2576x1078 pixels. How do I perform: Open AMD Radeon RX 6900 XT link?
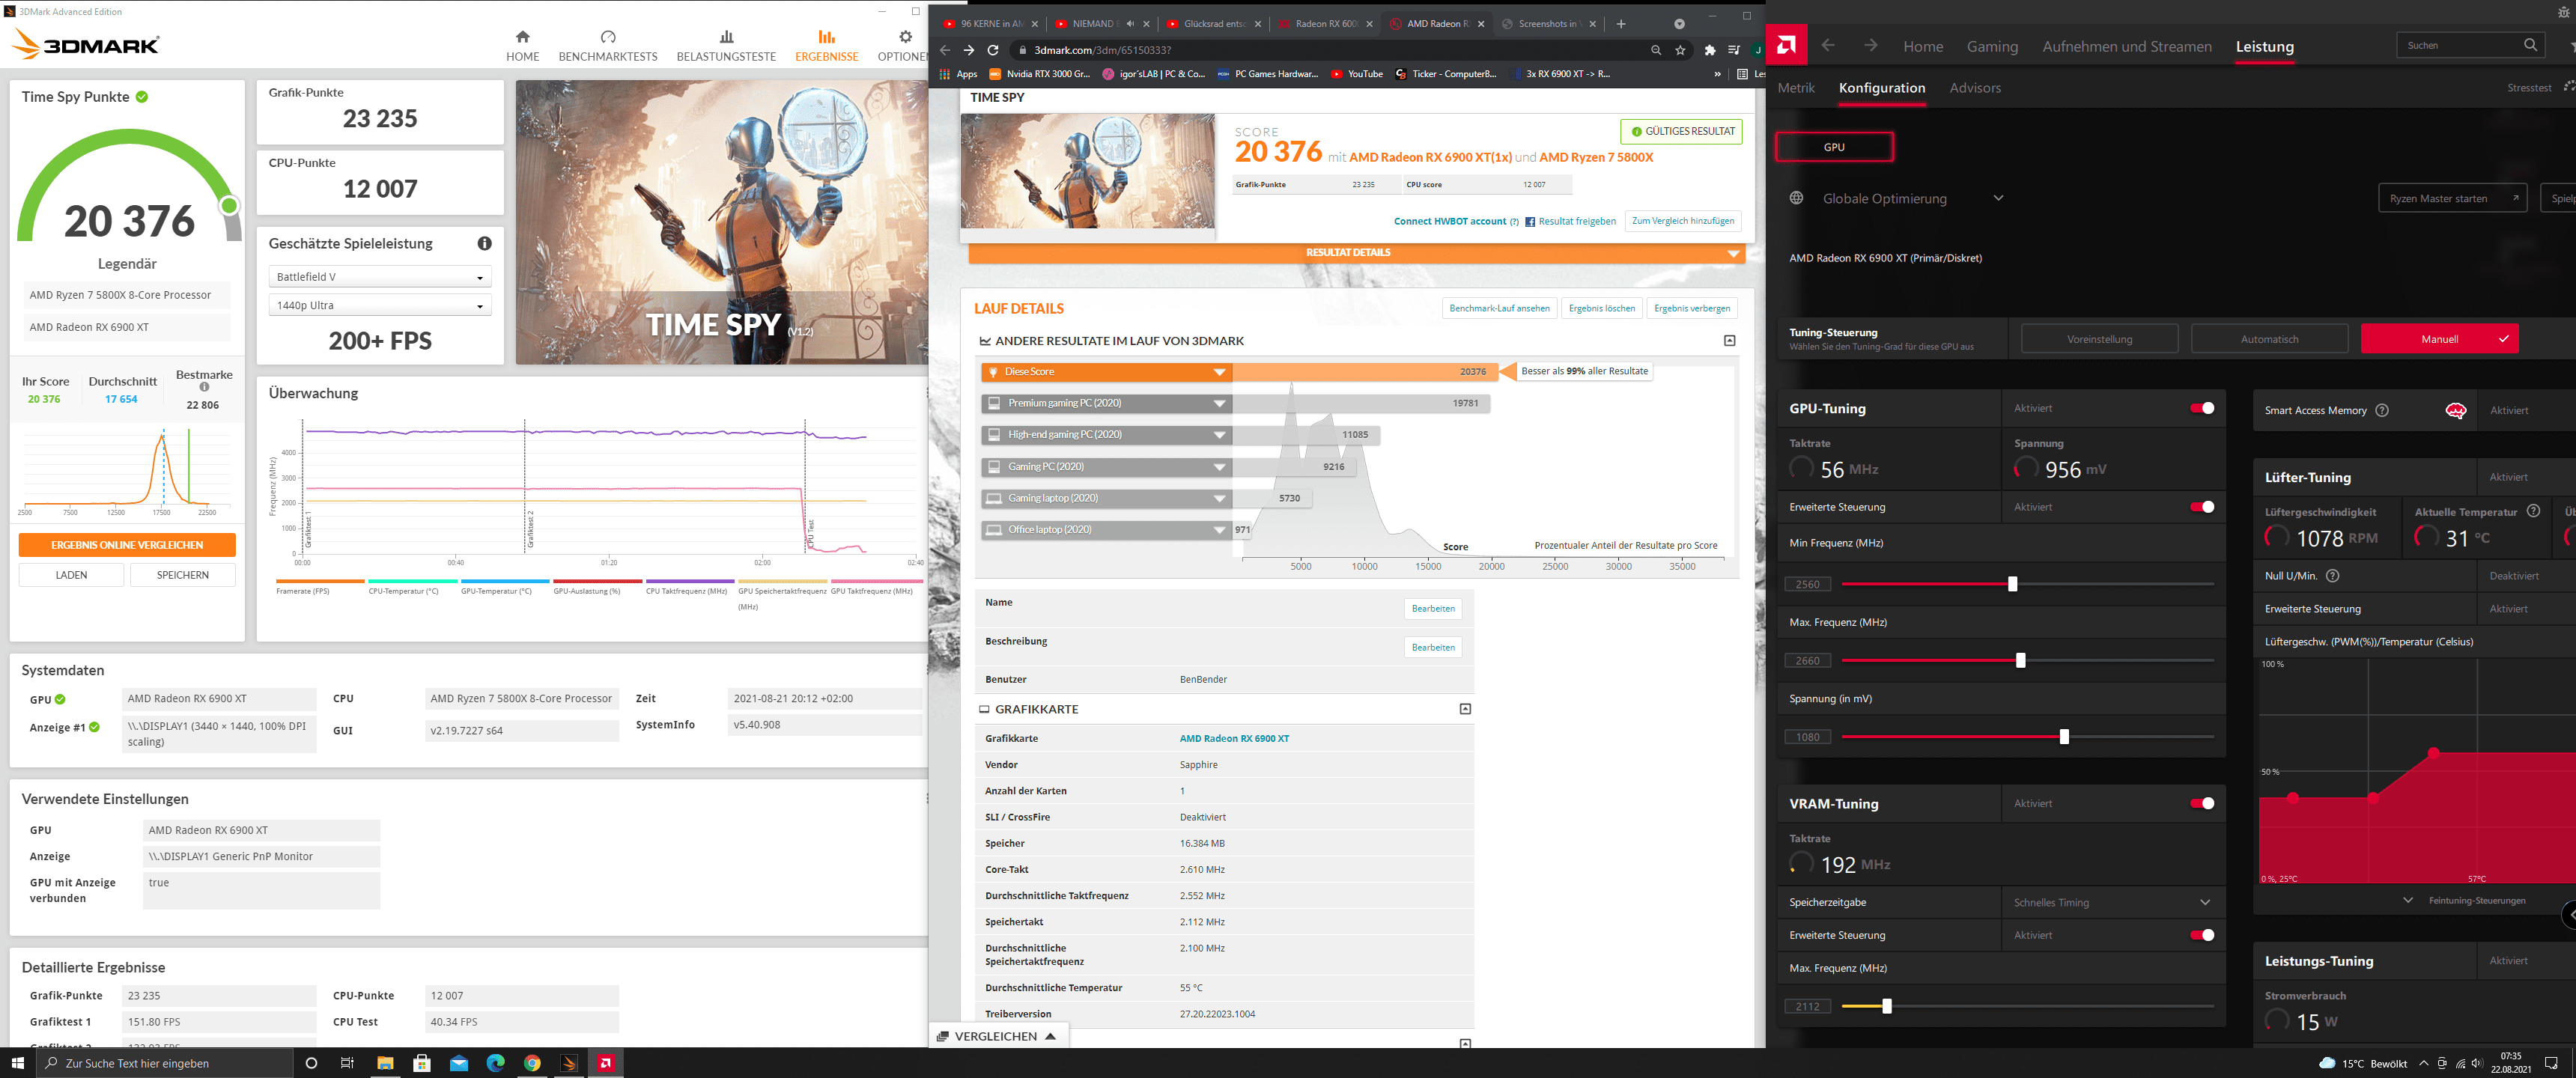coord(1233,738)
